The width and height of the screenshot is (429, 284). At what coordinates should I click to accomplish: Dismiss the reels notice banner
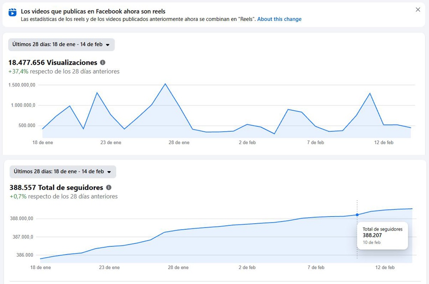point(418,10)
